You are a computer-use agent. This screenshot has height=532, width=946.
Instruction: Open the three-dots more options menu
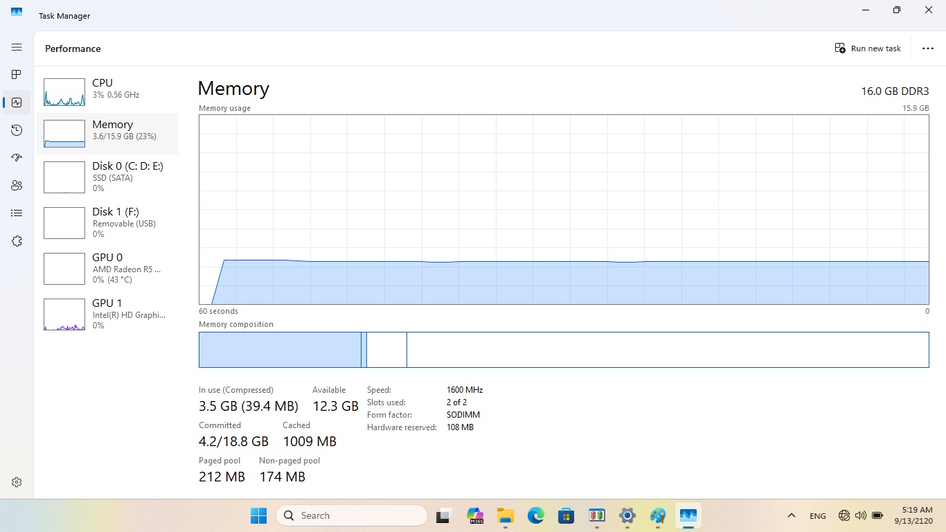pos(928,48)
